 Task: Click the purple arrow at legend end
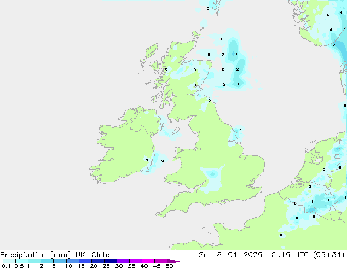pos(173,261)
